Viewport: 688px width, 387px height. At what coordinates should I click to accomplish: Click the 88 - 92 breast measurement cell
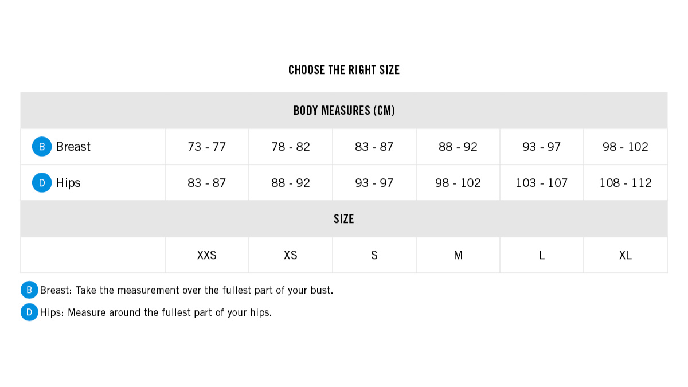[458, 147]
